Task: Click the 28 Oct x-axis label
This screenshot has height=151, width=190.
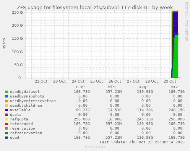Action: click(x=152, y=81)
